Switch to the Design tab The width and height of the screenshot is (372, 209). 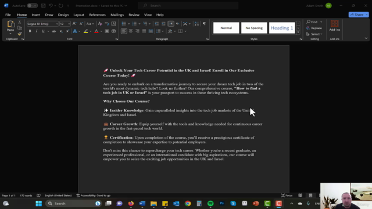[x=63, y=15]
